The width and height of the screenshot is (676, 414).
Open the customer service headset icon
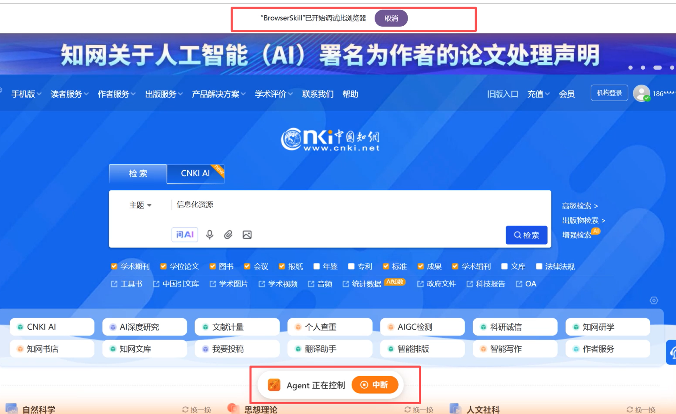click(672, 352)
